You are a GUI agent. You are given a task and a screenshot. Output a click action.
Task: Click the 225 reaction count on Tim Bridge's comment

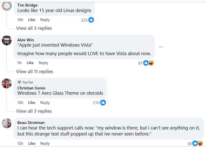coord(85,20)
